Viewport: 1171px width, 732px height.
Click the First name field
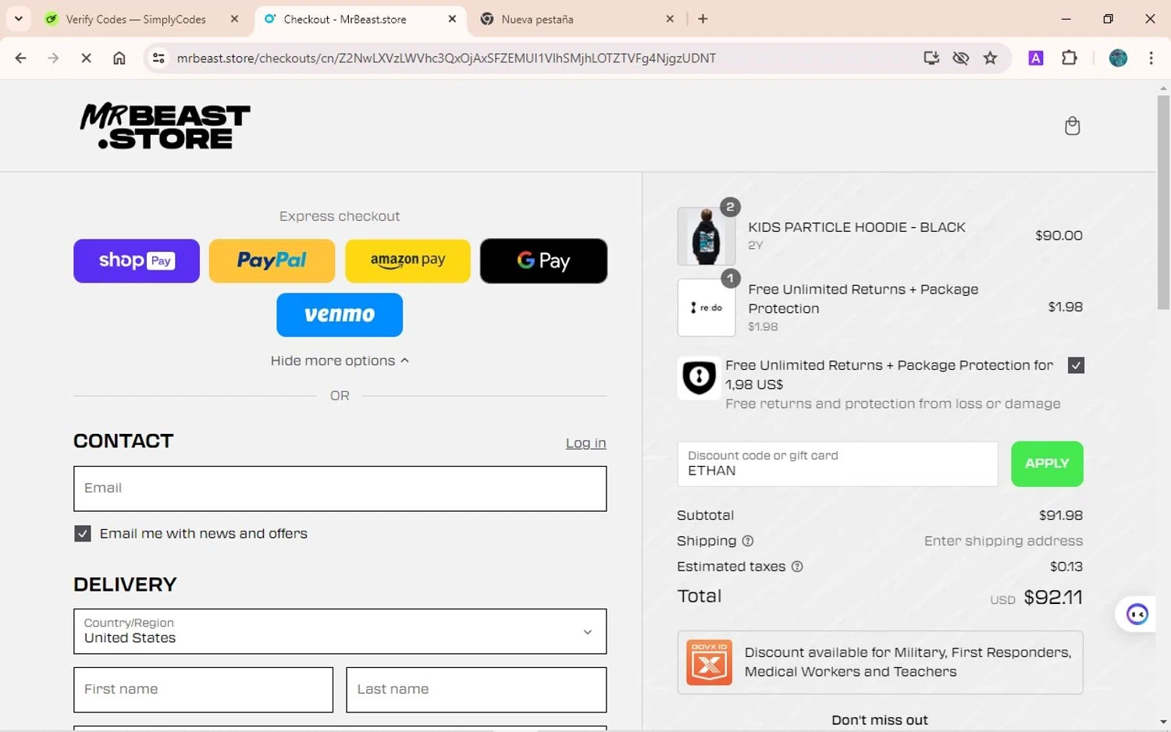(x=203, y=689)
